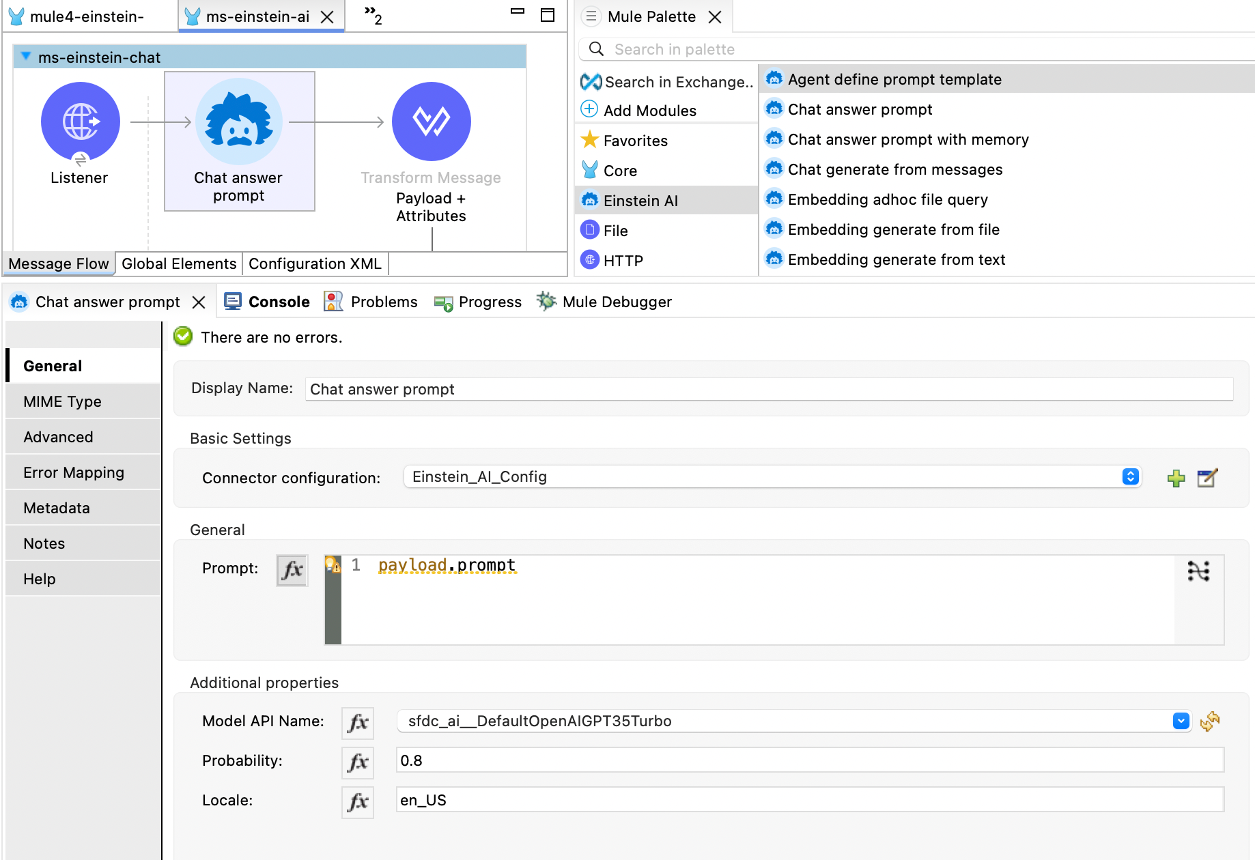Expand the Model API Name dropdown

point(1181,721)
